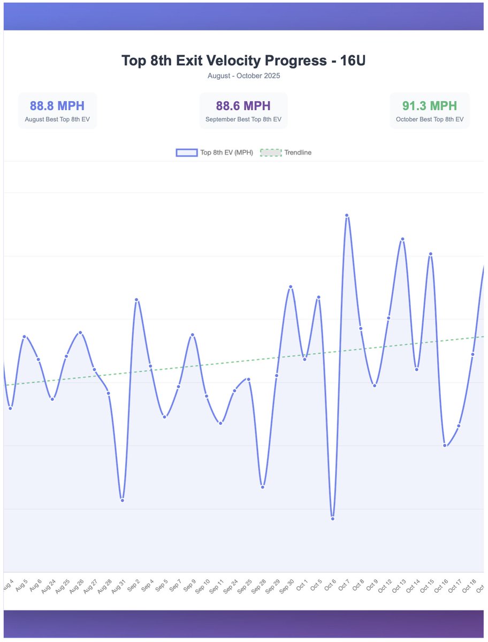Select the Sep 28 dip data point
The image size is (488, 642).
(x=263, y=487)
